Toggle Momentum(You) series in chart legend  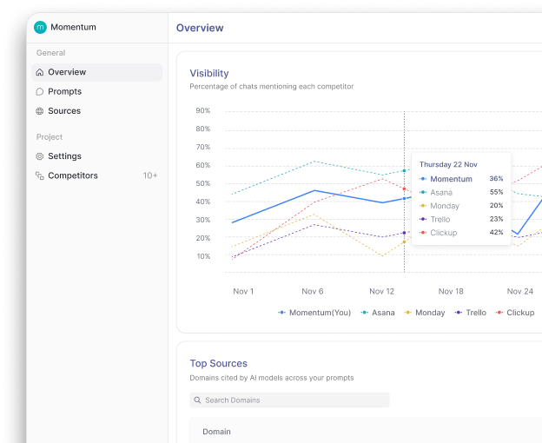click(x=314, y=313)
